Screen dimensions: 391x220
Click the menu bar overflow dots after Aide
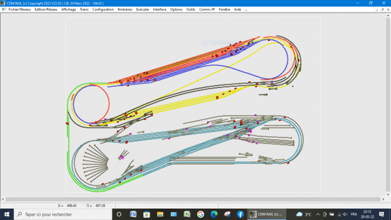click(x=247, y=10)
